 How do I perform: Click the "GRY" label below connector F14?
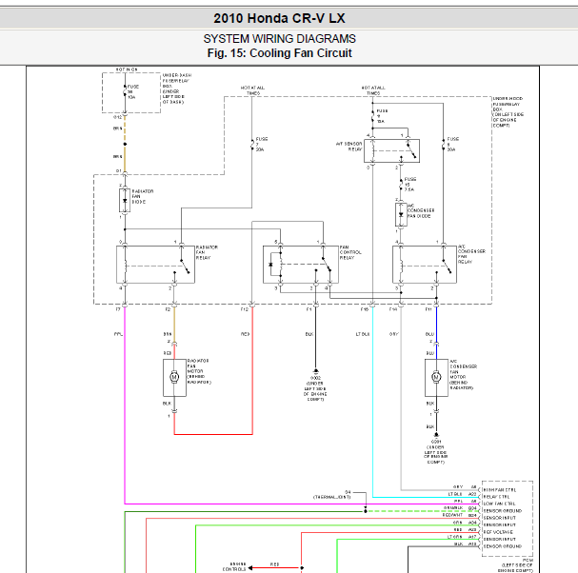(x=393, y=334)
